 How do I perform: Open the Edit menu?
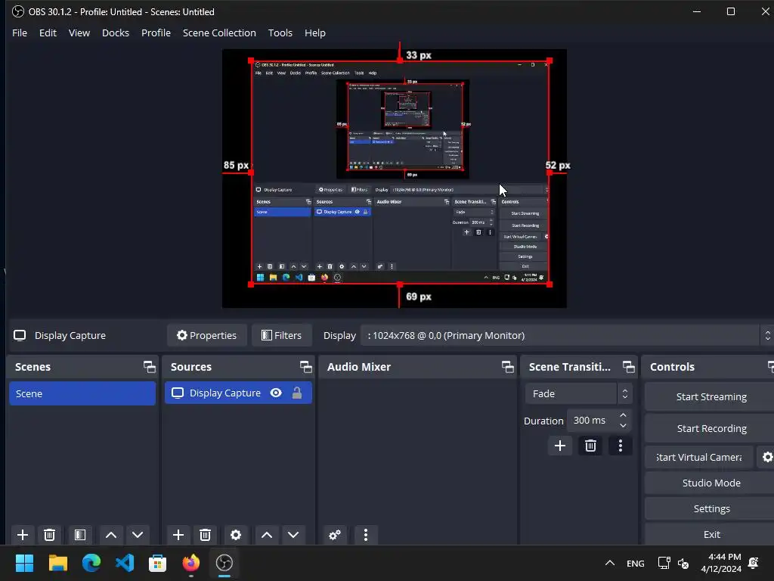tap(48, 33)
